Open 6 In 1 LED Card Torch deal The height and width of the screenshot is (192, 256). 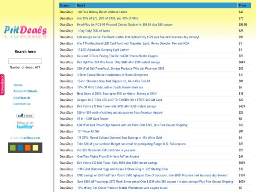pyautogui.click(x=133, y=44)
